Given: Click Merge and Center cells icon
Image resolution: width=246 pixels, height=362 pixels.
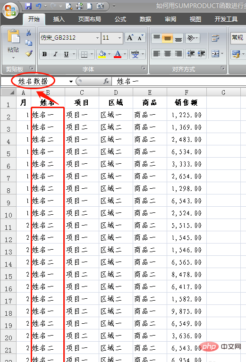Looking at the screenshot, I should (x=215, y=54).
